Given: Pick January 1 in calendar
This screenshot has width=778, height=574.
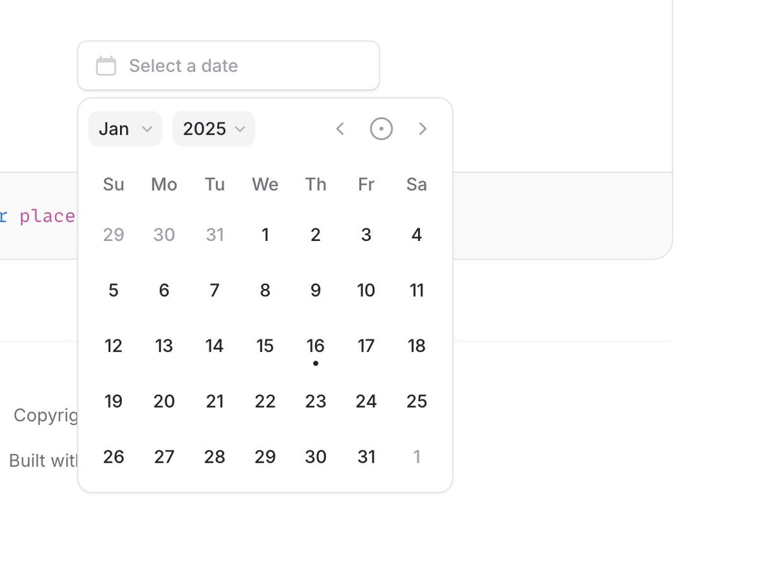Looking at the screenshot, I should click(x=265, y=235).
